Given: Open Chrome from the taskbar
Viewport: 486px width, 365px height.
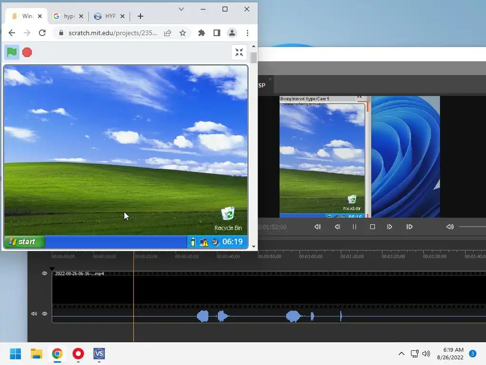Looking at the screenshot, I should click(x=57, y=354).
